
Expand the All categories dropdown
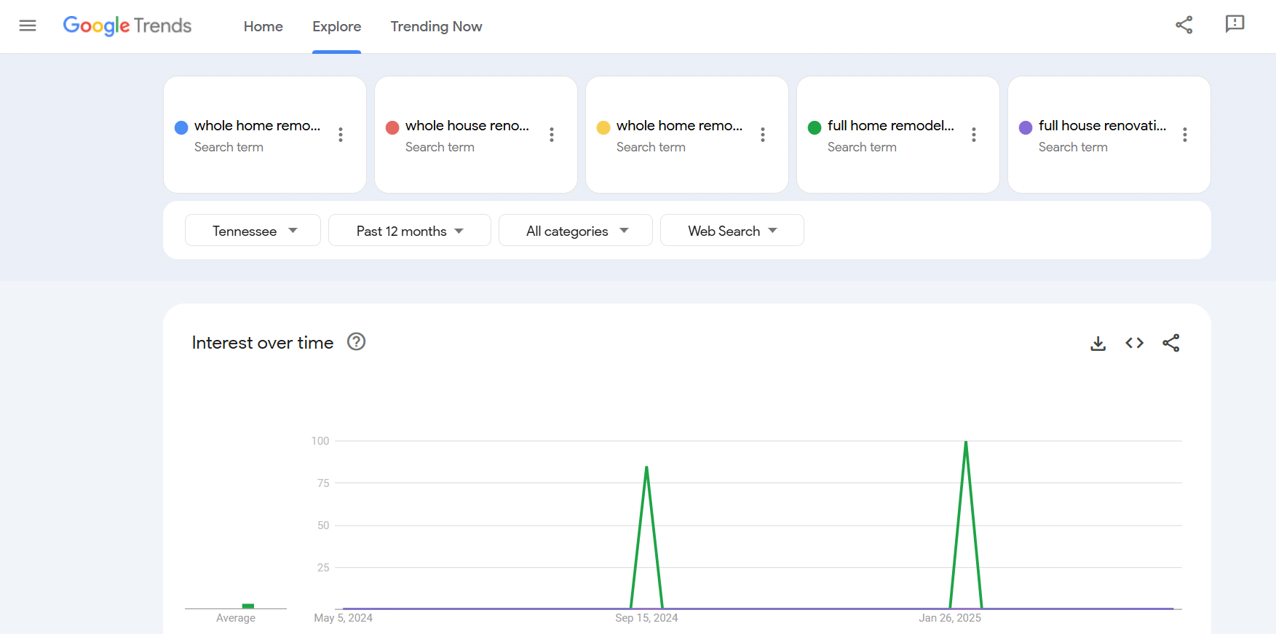(575, 231)
